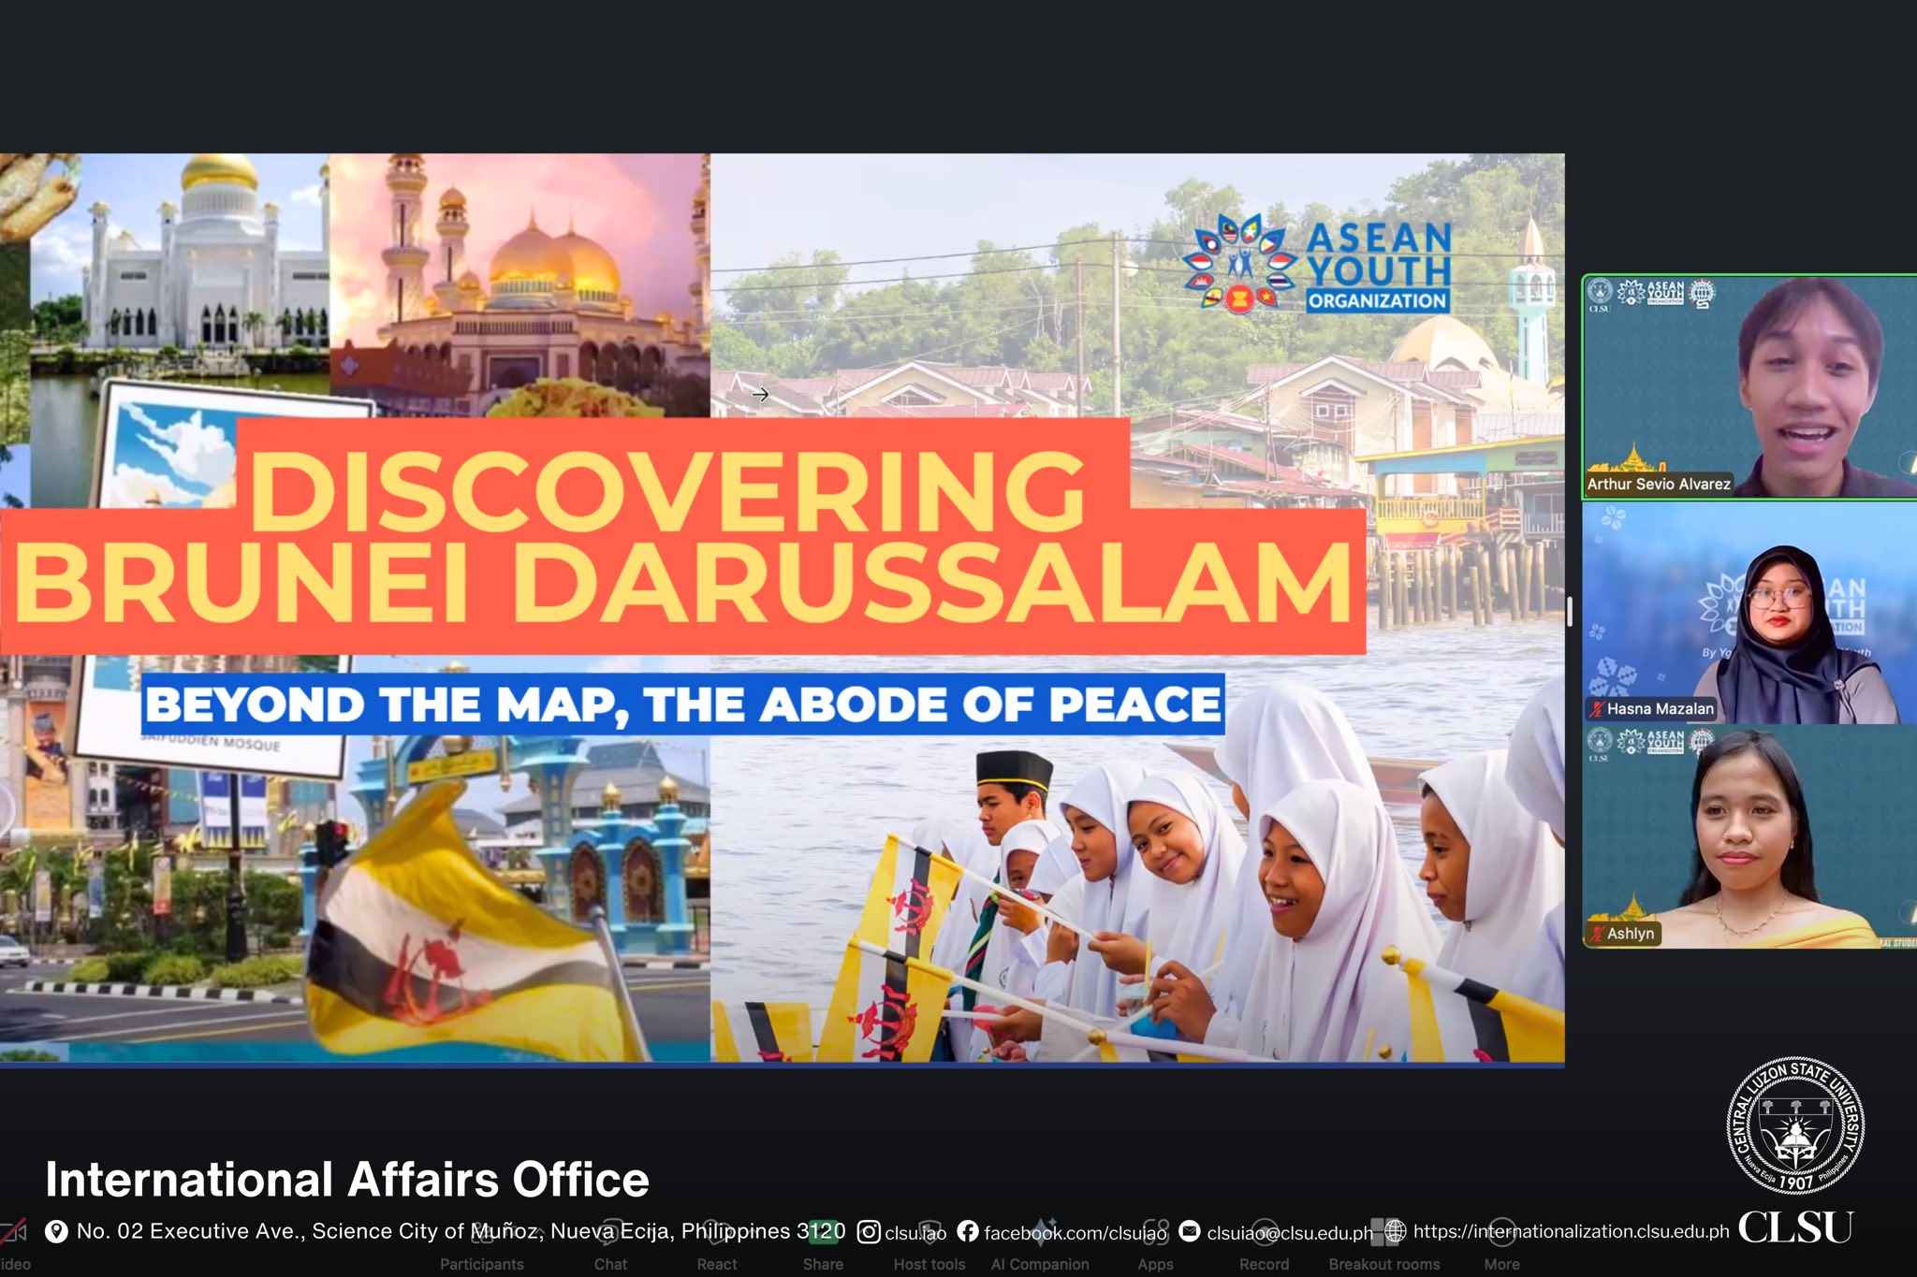The image size is (1917, 1277).
Task: Select Hasna Mazalan's video tile
Action: [x=1749, y=613]
